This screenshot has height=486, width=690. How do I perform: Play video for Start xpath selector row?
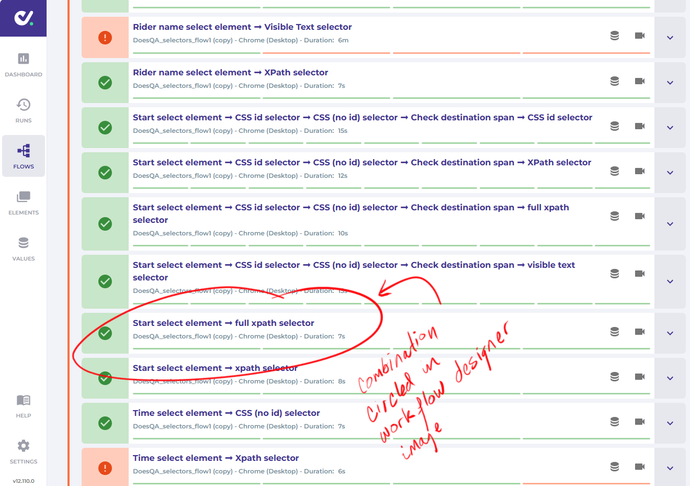click(640, 377)
